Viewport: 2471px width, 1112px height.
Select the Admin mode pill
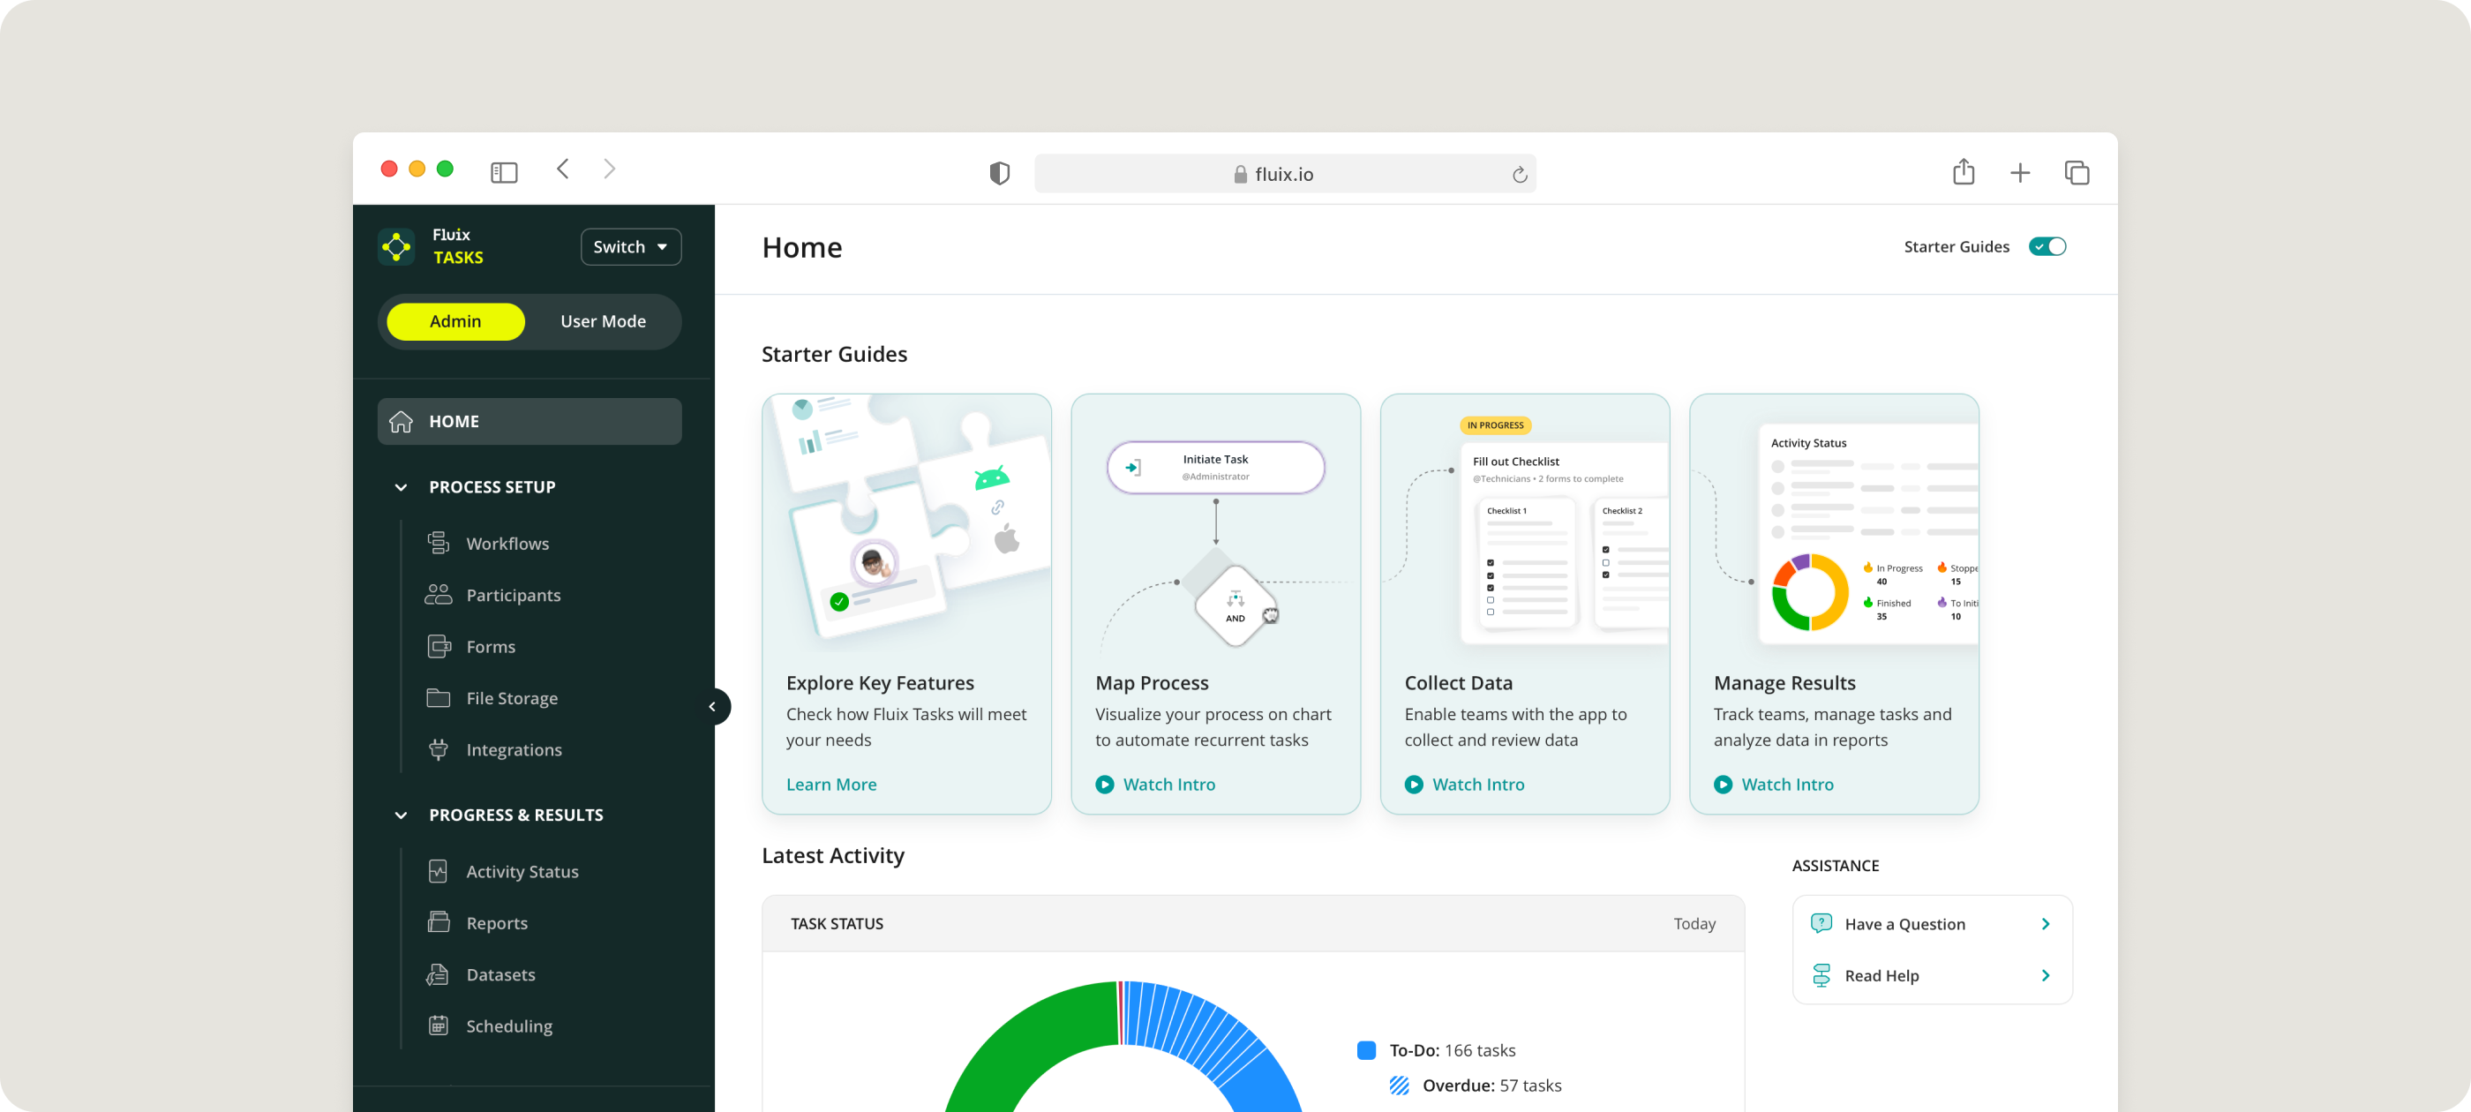click(455, 321)
